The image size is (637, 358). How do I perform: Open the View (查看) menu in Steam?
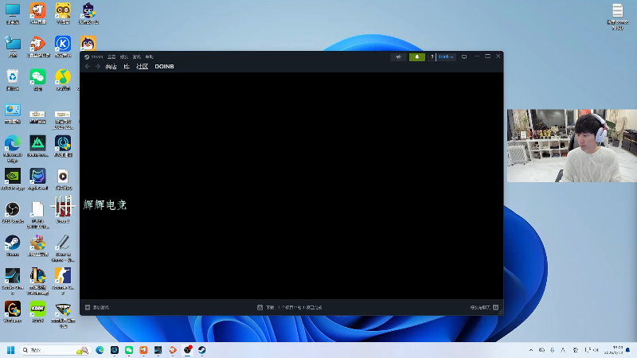pyautogui.click(x=111, y=56)
